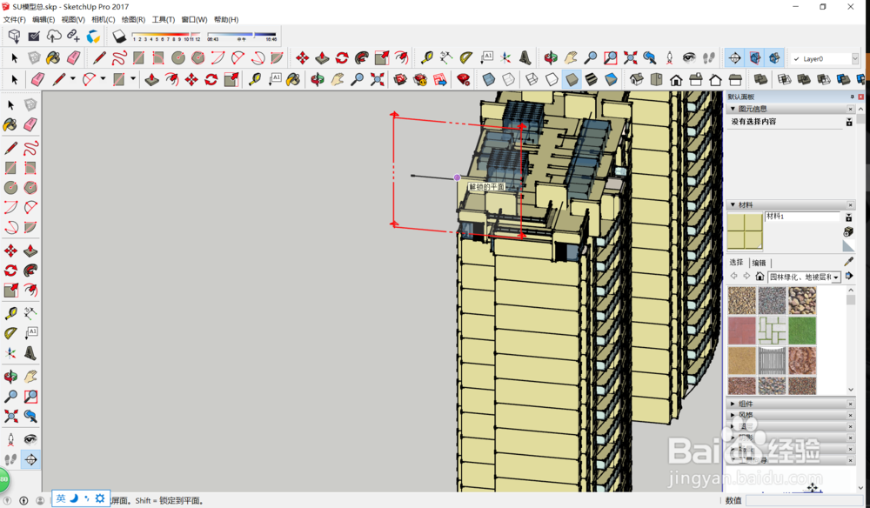Open the 工具(T) menu
The image size is (870, 508).
click(164, 19)
